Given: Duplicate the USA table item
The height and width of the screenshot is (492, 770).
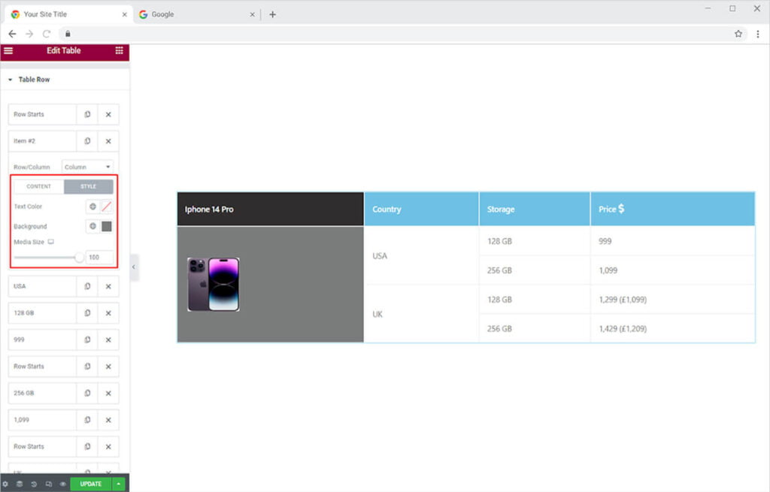Looking at the screenshot, I should (87, 286).
